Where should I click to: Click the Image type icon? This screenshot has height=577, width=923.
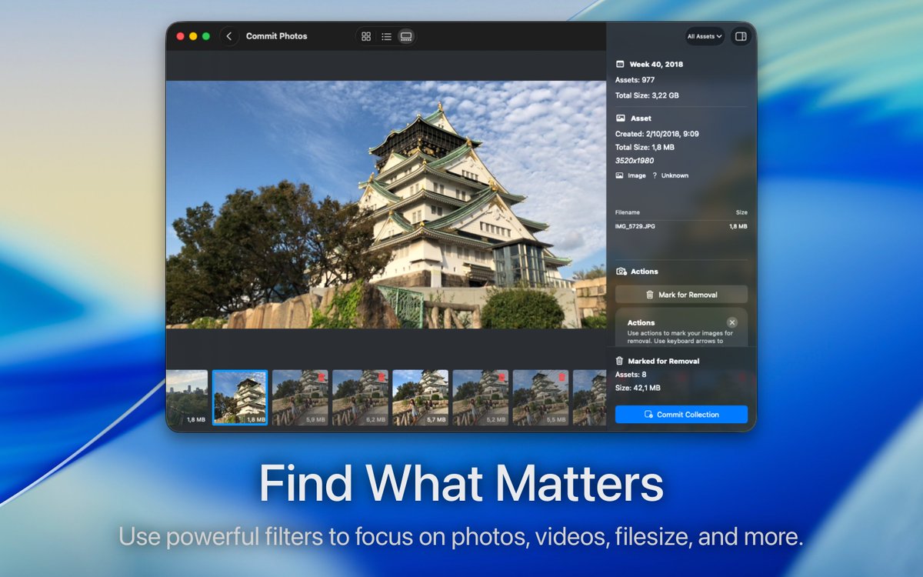pyautogui.click(x=620, y=175)
